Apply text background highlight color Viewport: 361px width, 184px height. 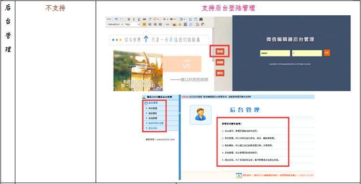point(171,19)
